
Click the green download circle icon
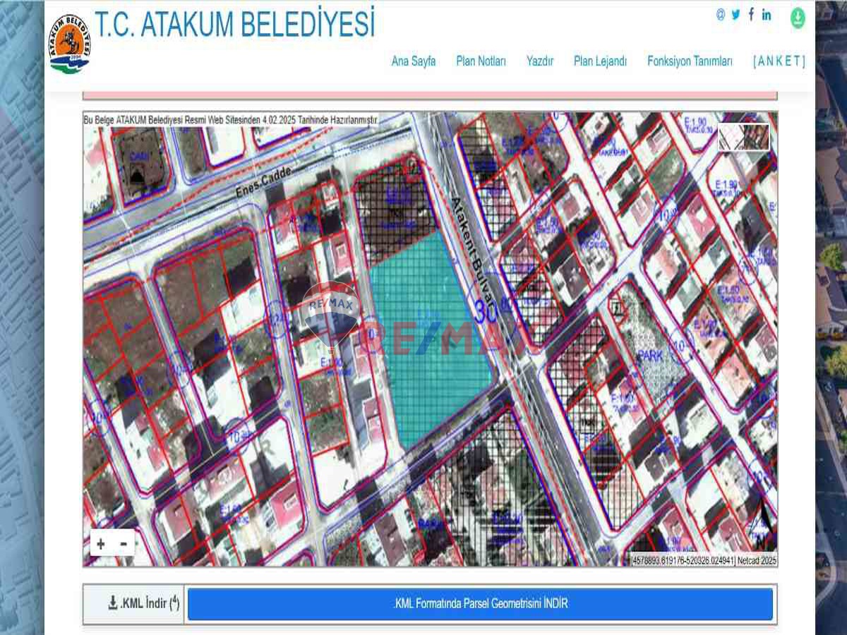[x=798, y=18]
